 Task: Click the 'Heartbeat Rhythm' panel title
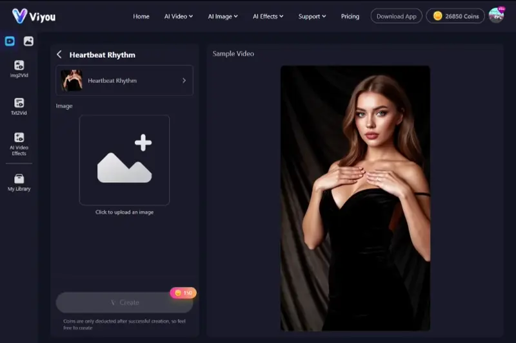[x=103, y=55]
